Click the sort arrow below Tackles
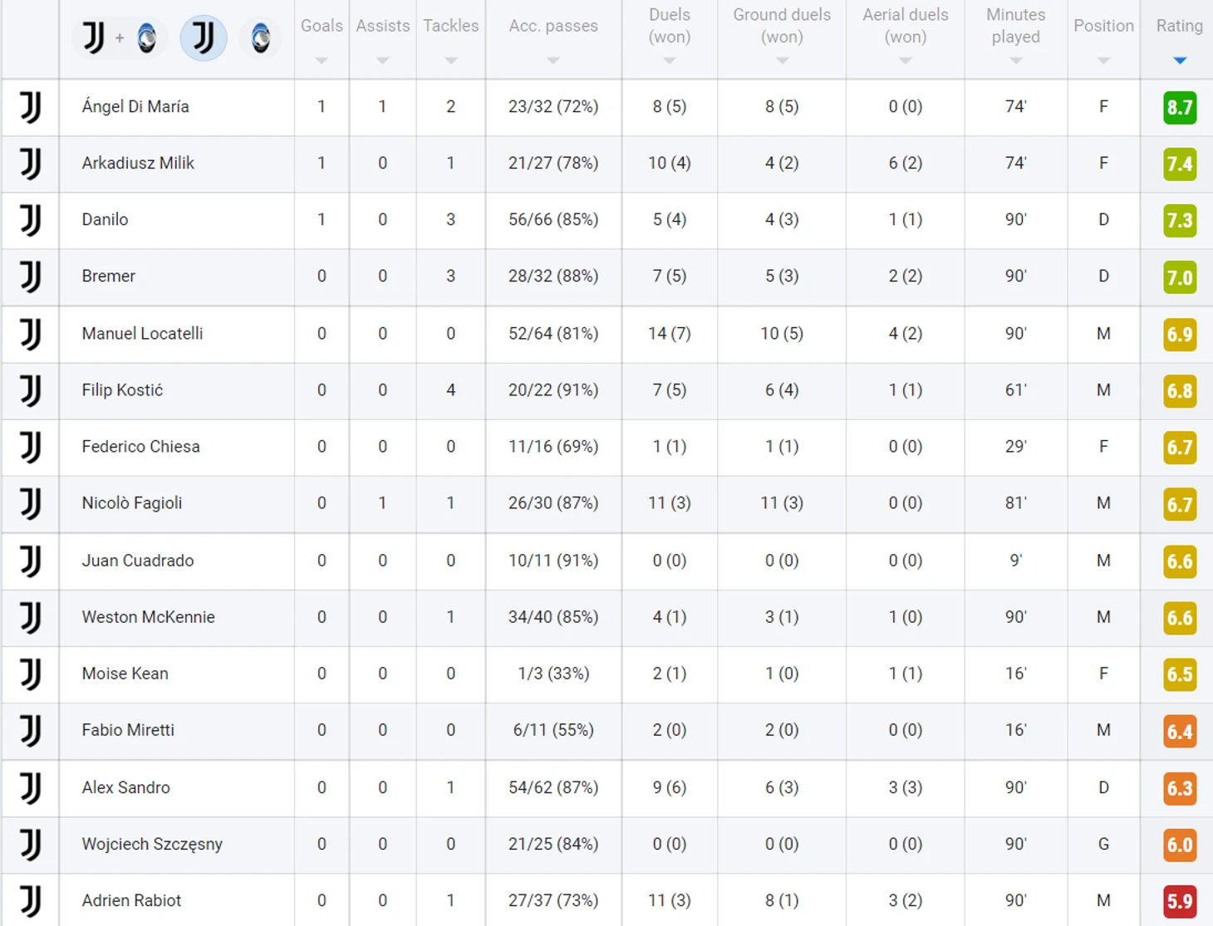1213x926 pixels. 450,61
